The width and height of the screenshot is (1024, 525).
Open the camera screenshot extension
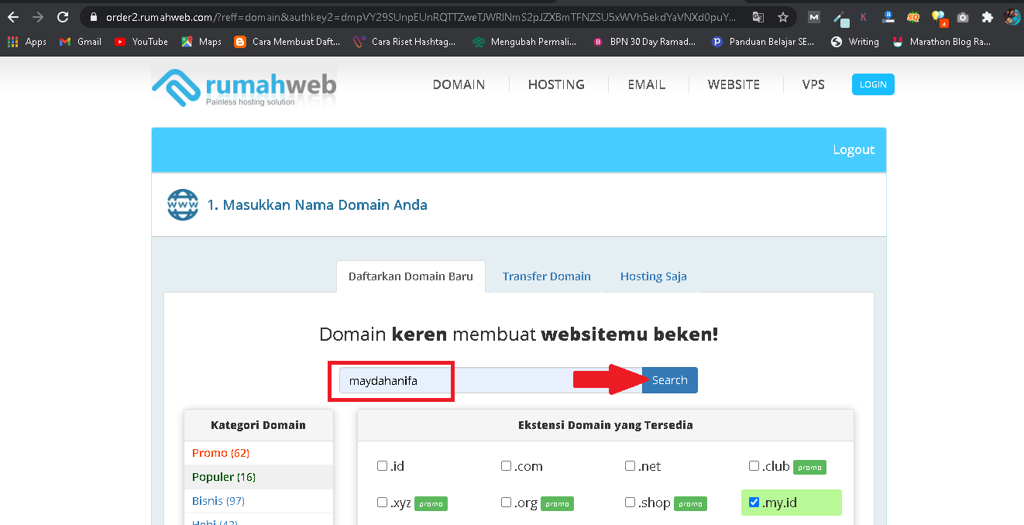click(x=963, y=17)
